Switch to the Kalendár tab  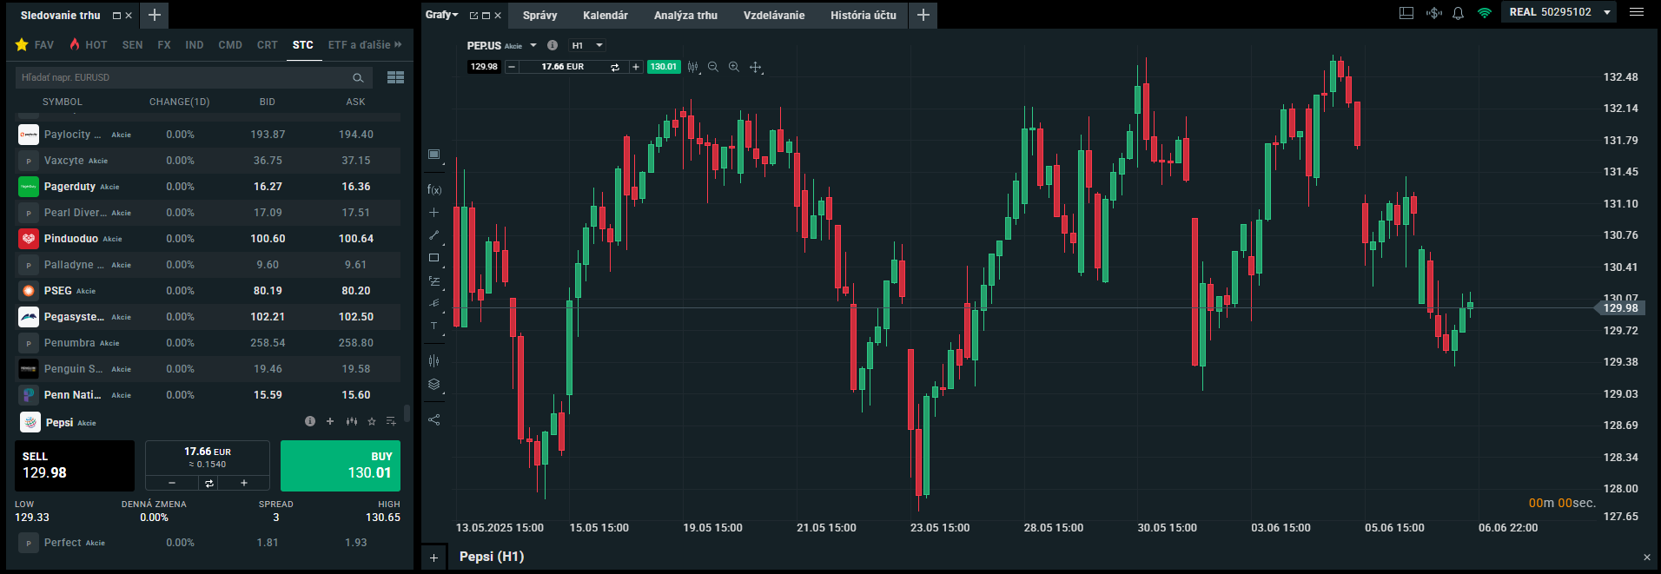point(605,15)
